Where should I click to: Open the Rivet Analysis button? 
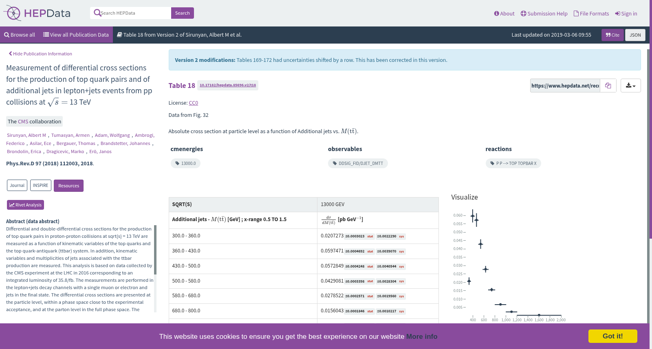(x=25, y=205)
